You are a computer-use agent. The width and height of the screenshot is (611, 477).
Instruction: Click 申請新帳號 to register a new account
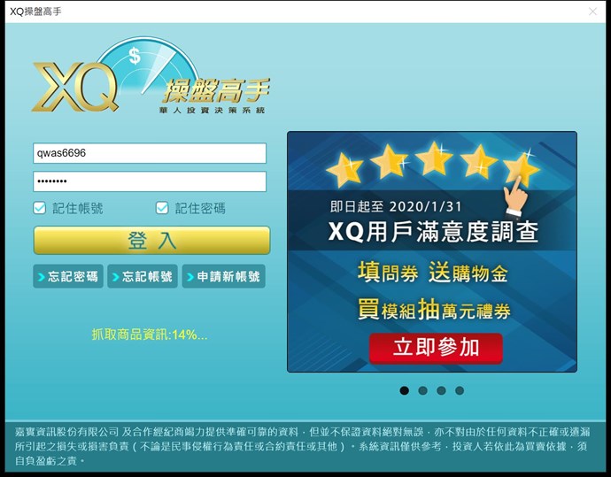coord(224,276)
